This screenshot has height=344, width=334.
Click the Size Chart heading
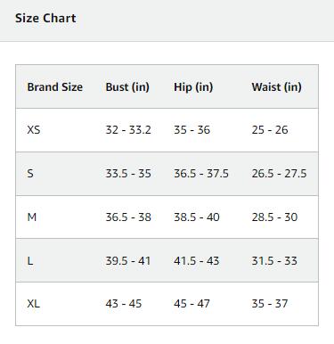[45, 18]
